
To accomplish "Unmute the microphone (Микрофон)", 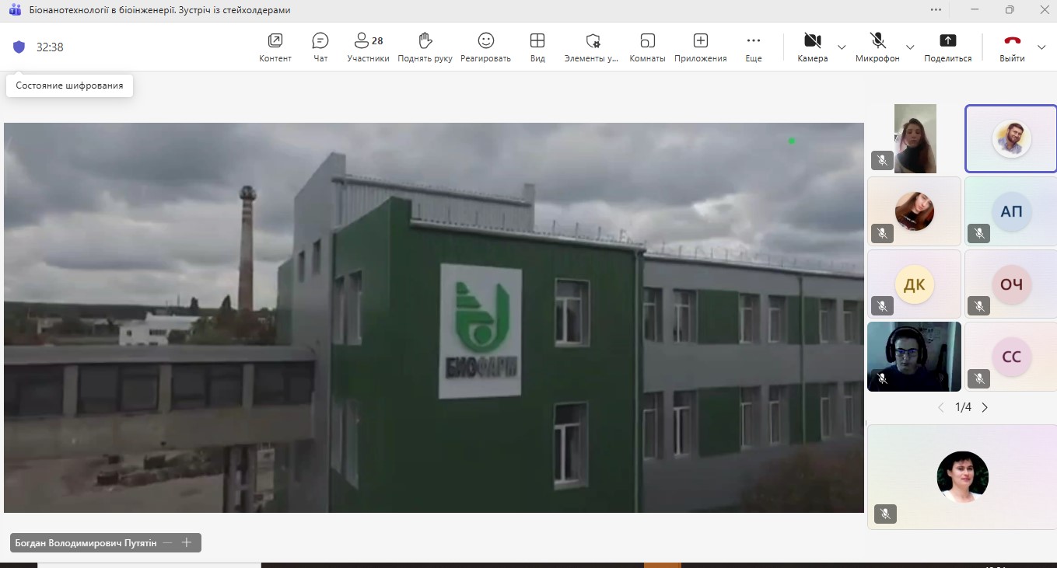I will [877, 47].
